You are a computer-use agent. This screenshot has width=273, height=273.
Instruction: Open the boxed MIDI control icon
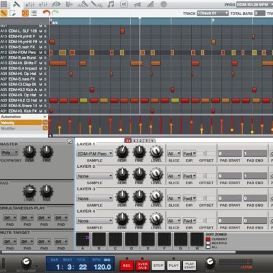point(124,4)
